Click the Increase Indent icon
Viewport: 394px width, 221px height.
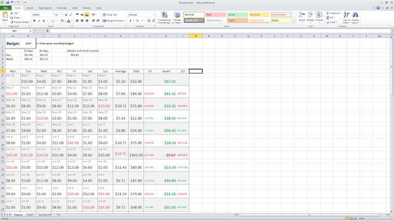click(x=98, y=20)
